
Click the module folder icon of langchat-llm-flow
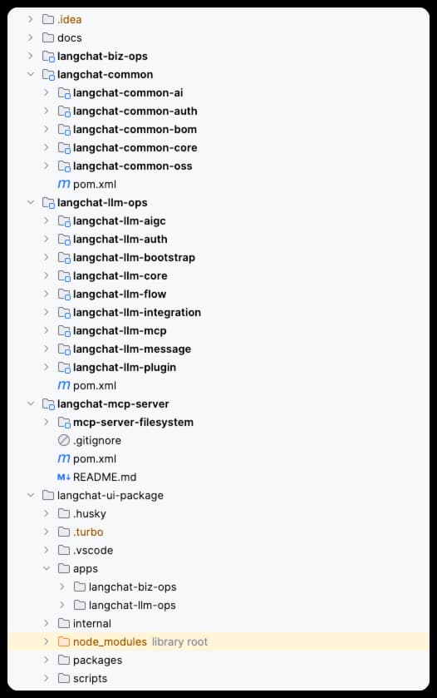pyautogui.click(x=64, y=295)
